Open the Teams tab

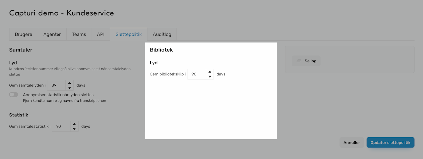pyautogui.click(x=79, y=34)
